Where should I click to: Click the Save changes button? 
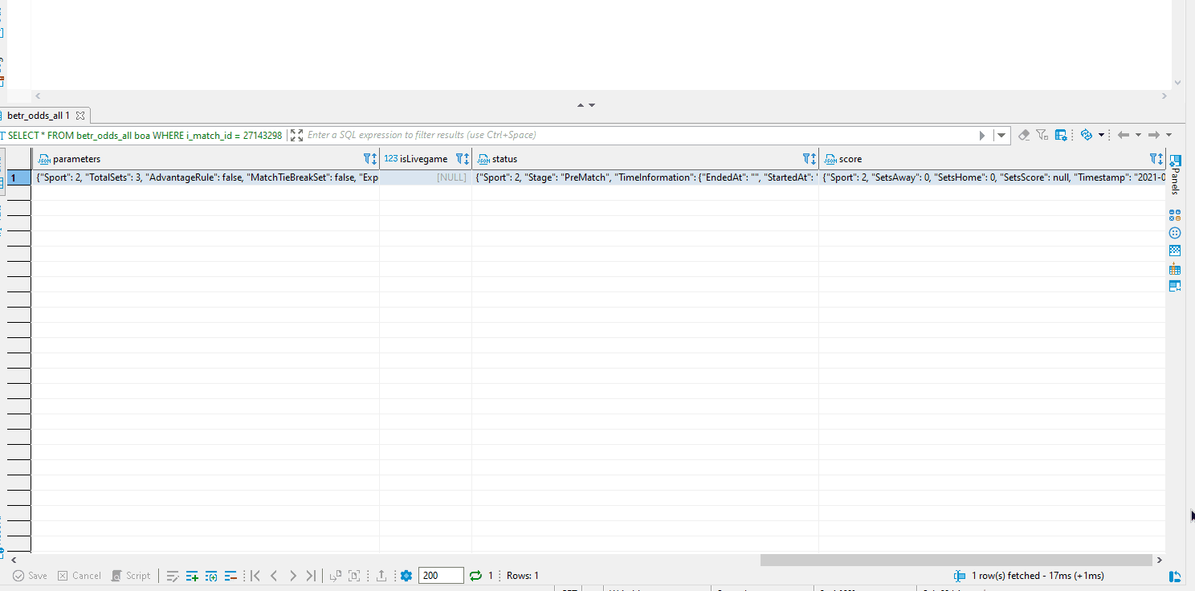coord(30,576)
